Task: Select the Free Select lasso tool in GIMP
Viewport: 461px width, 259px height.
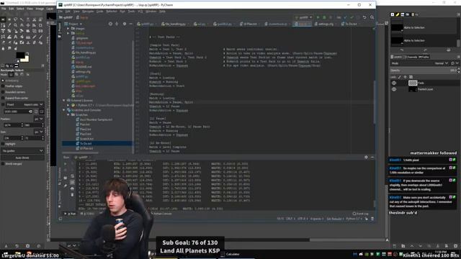Action: click(15, 19)
